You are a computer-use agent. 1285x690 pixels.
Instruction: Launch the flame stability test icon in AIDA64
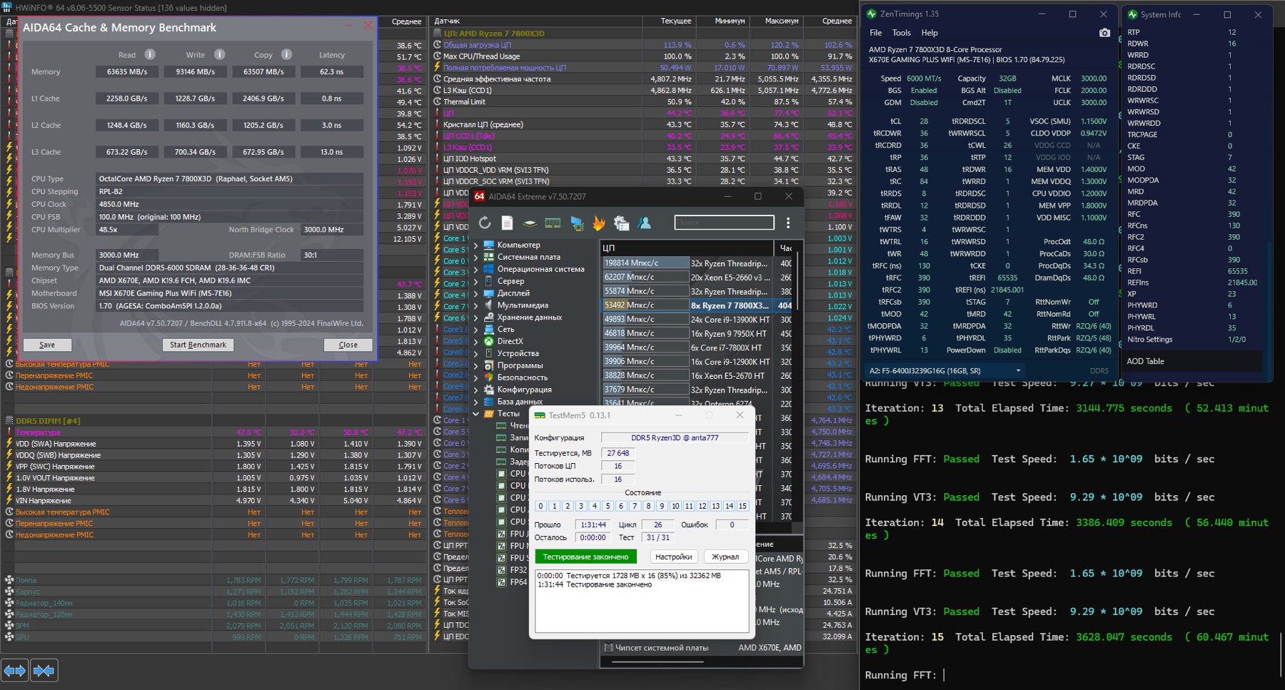tap(599, 223)
